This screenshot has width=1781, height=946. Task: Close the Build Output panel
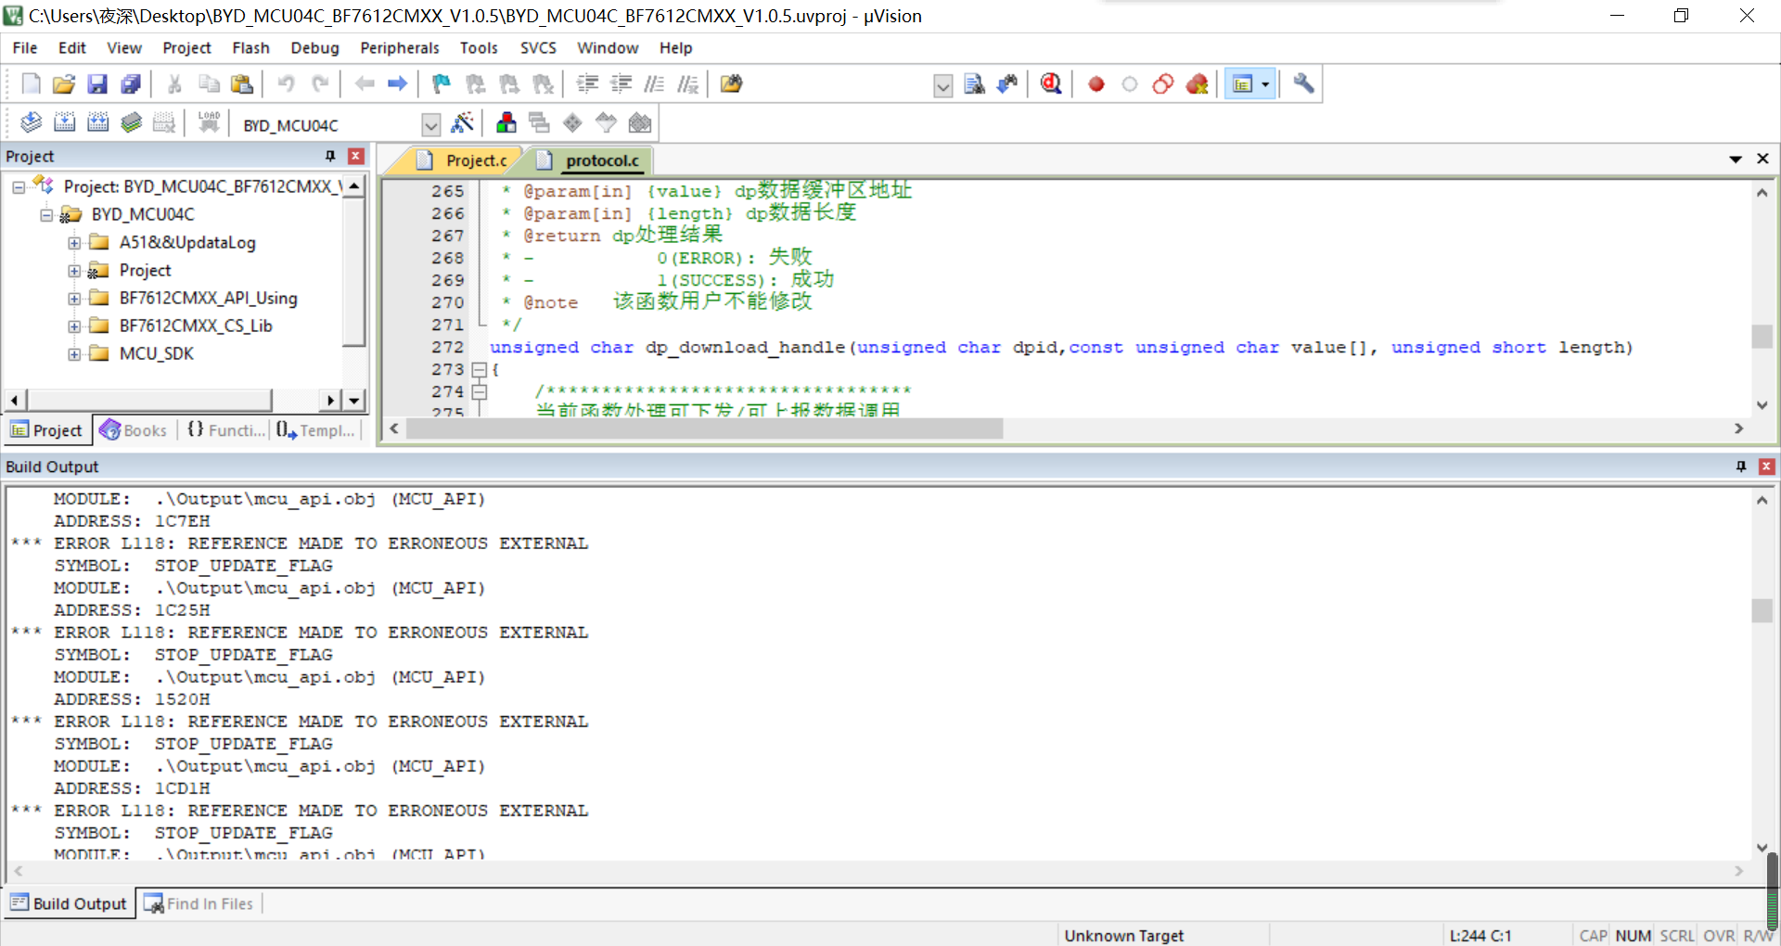click(x=1766, y=467)
